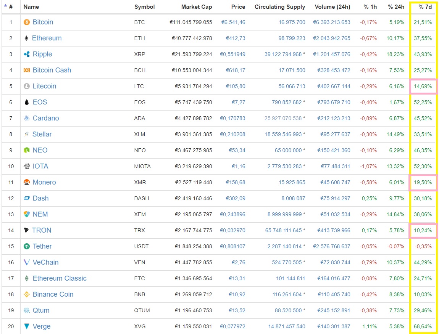The width and height of the screenshot is (439, 334).
Task: Click Bitcoin volume €6.393.213.653
Action: [x=331, y=22]
